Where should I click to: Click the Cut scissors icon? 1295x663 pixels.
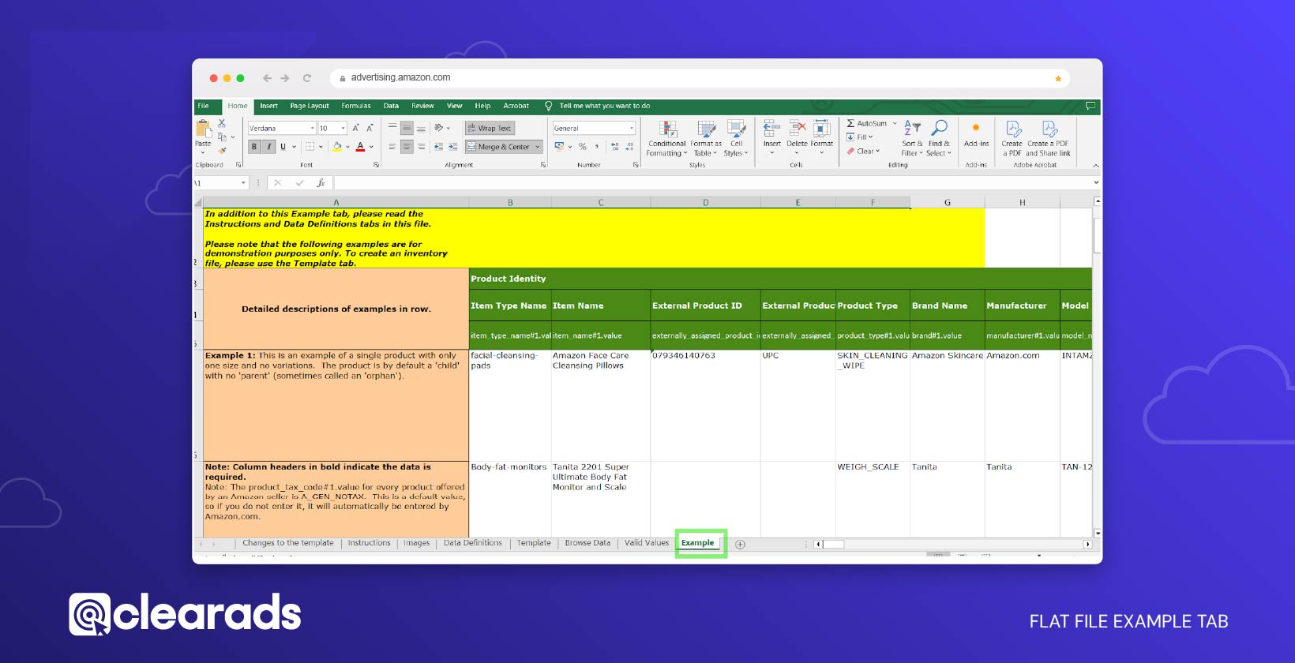[222, 124]
